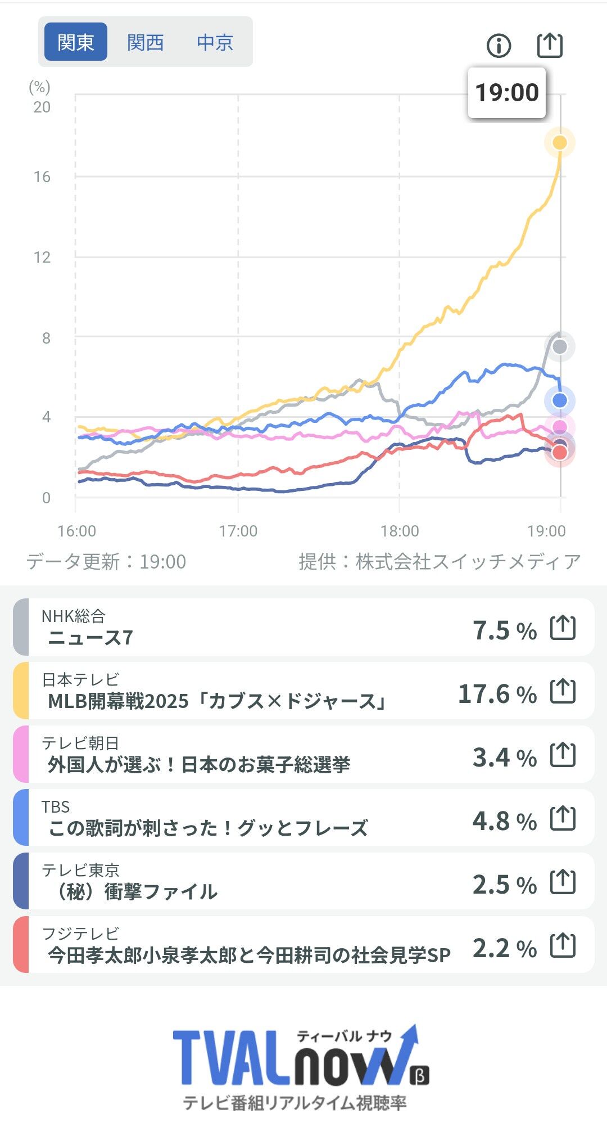Viewport: 607px width, 1127px height.
Task: Click the yellow 日本テレビ color swatch
Action: tap(21, 691)
